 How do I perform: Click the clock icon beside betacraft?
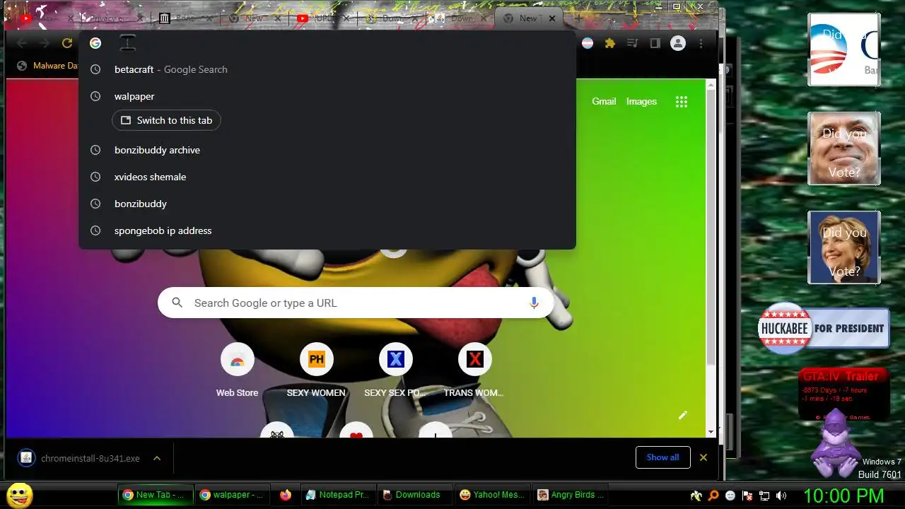95,69
